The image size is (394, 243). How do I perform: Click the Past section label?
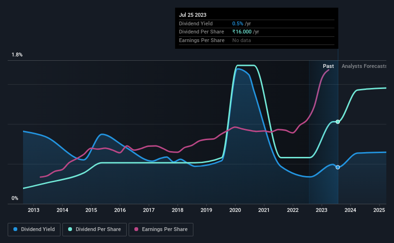click(x=328, y=66)
